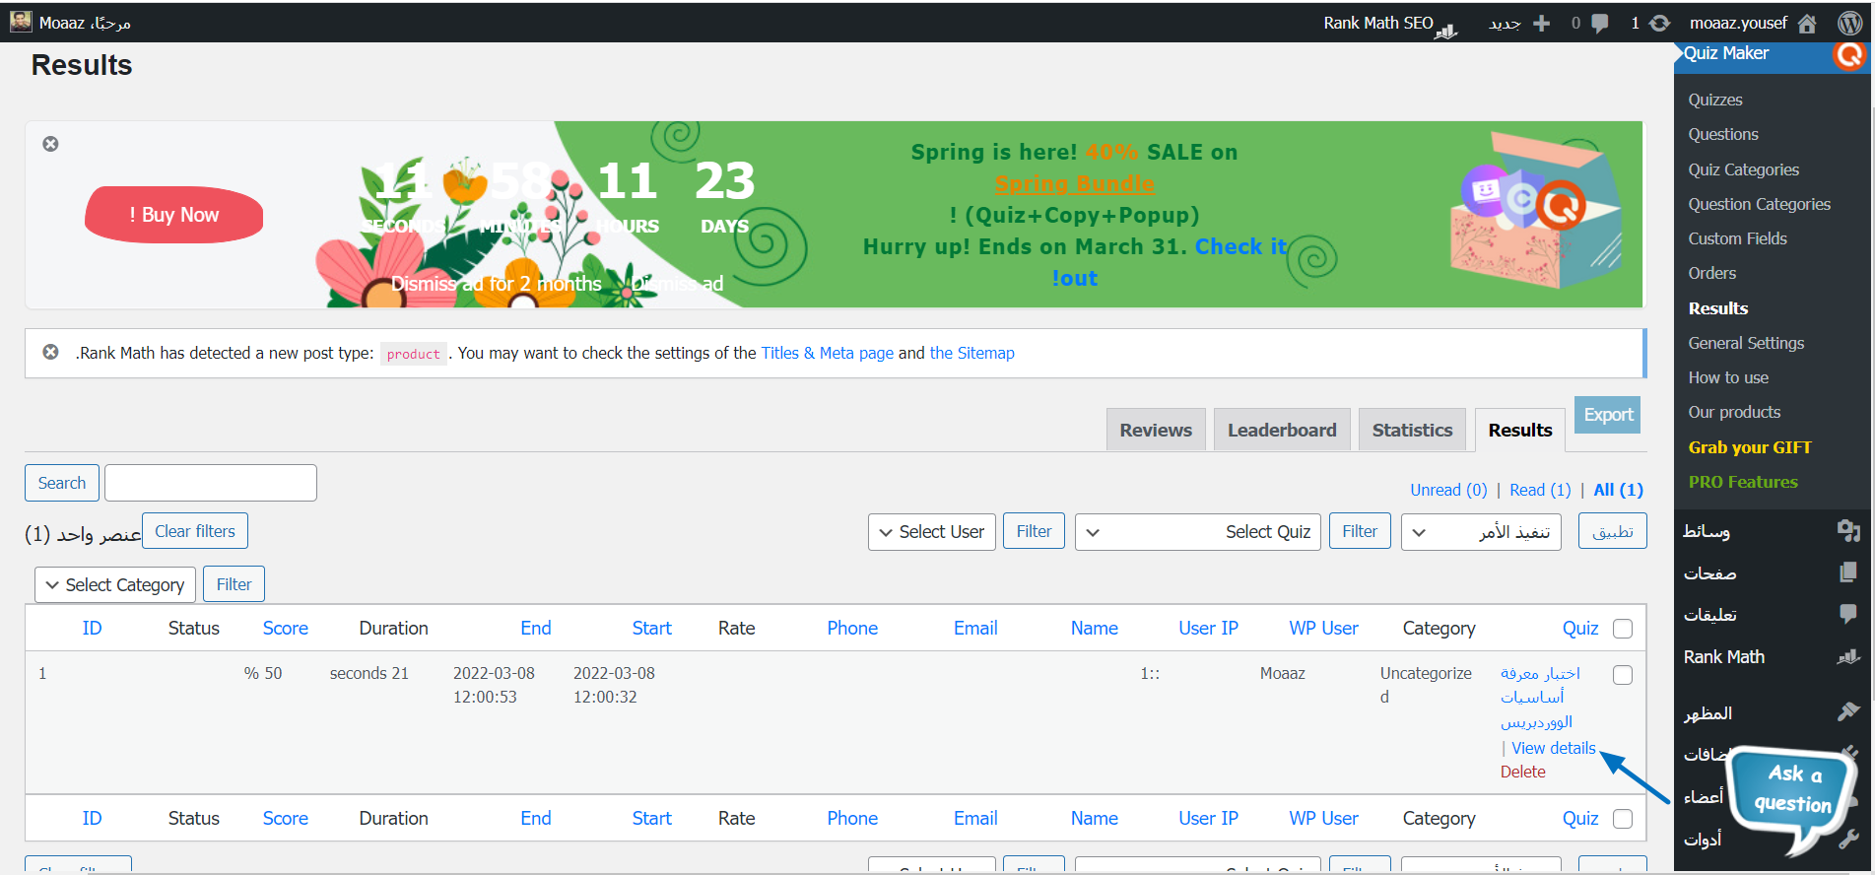Open PRO Features in the sidebar
The image size is (1875, 875).
[1743, 482]
